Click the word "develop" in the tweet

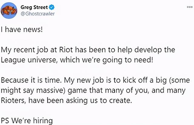[x=148, y=50]
